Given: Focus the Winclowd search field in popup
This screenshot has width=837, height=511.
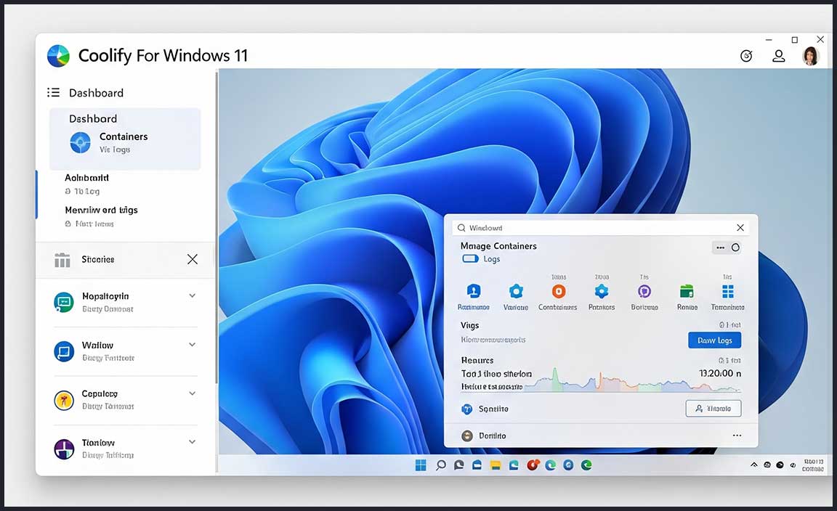Looking at the screenshot, I should tap(601, 228).
